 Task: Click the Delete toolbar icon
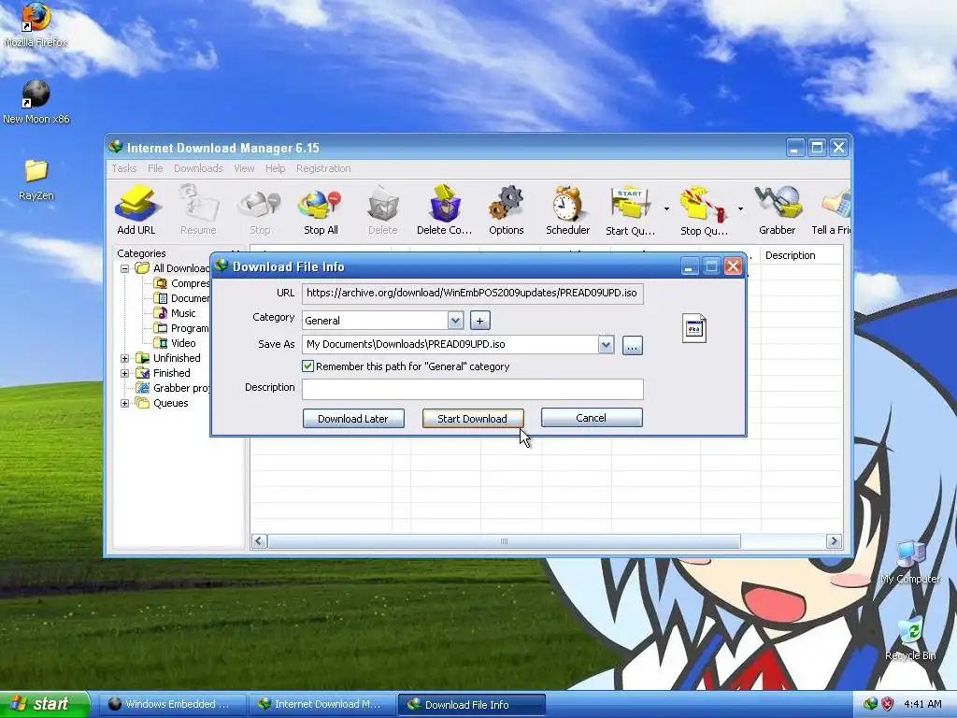coord(382,210)
